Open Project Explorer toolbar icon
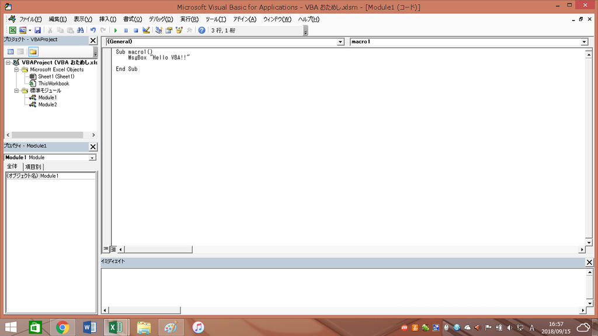This screenshot has height=336, width=598. point(159,30)
